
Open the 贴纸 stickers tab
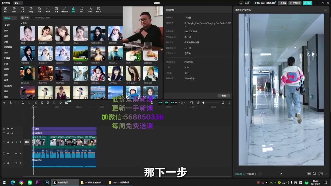coord(31,10)
